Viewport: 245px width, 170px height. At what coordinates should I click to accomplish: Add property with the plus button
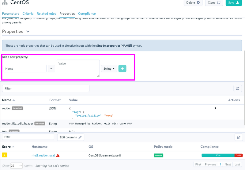(122, 68)
